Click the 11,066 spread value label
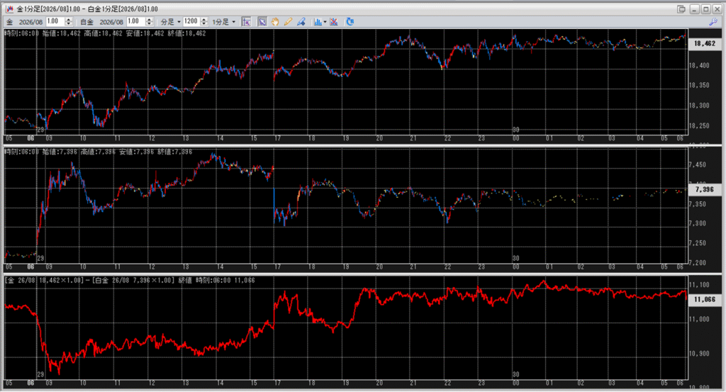 [705, 301]
